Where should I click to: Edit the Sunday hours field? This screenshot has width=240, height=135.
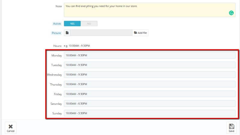[x=149, y=113]
